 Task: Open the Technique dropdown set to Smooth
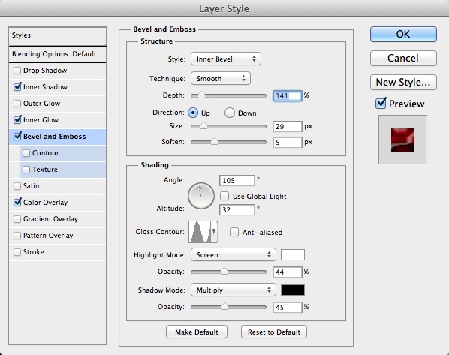221,79
